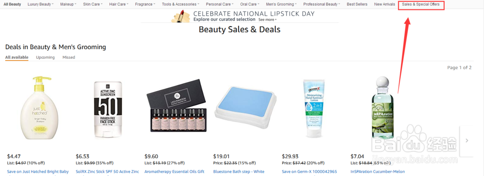Expand the Makeup dropdown menu
This screenshot has height=176, width=484.
pos(68,4)
